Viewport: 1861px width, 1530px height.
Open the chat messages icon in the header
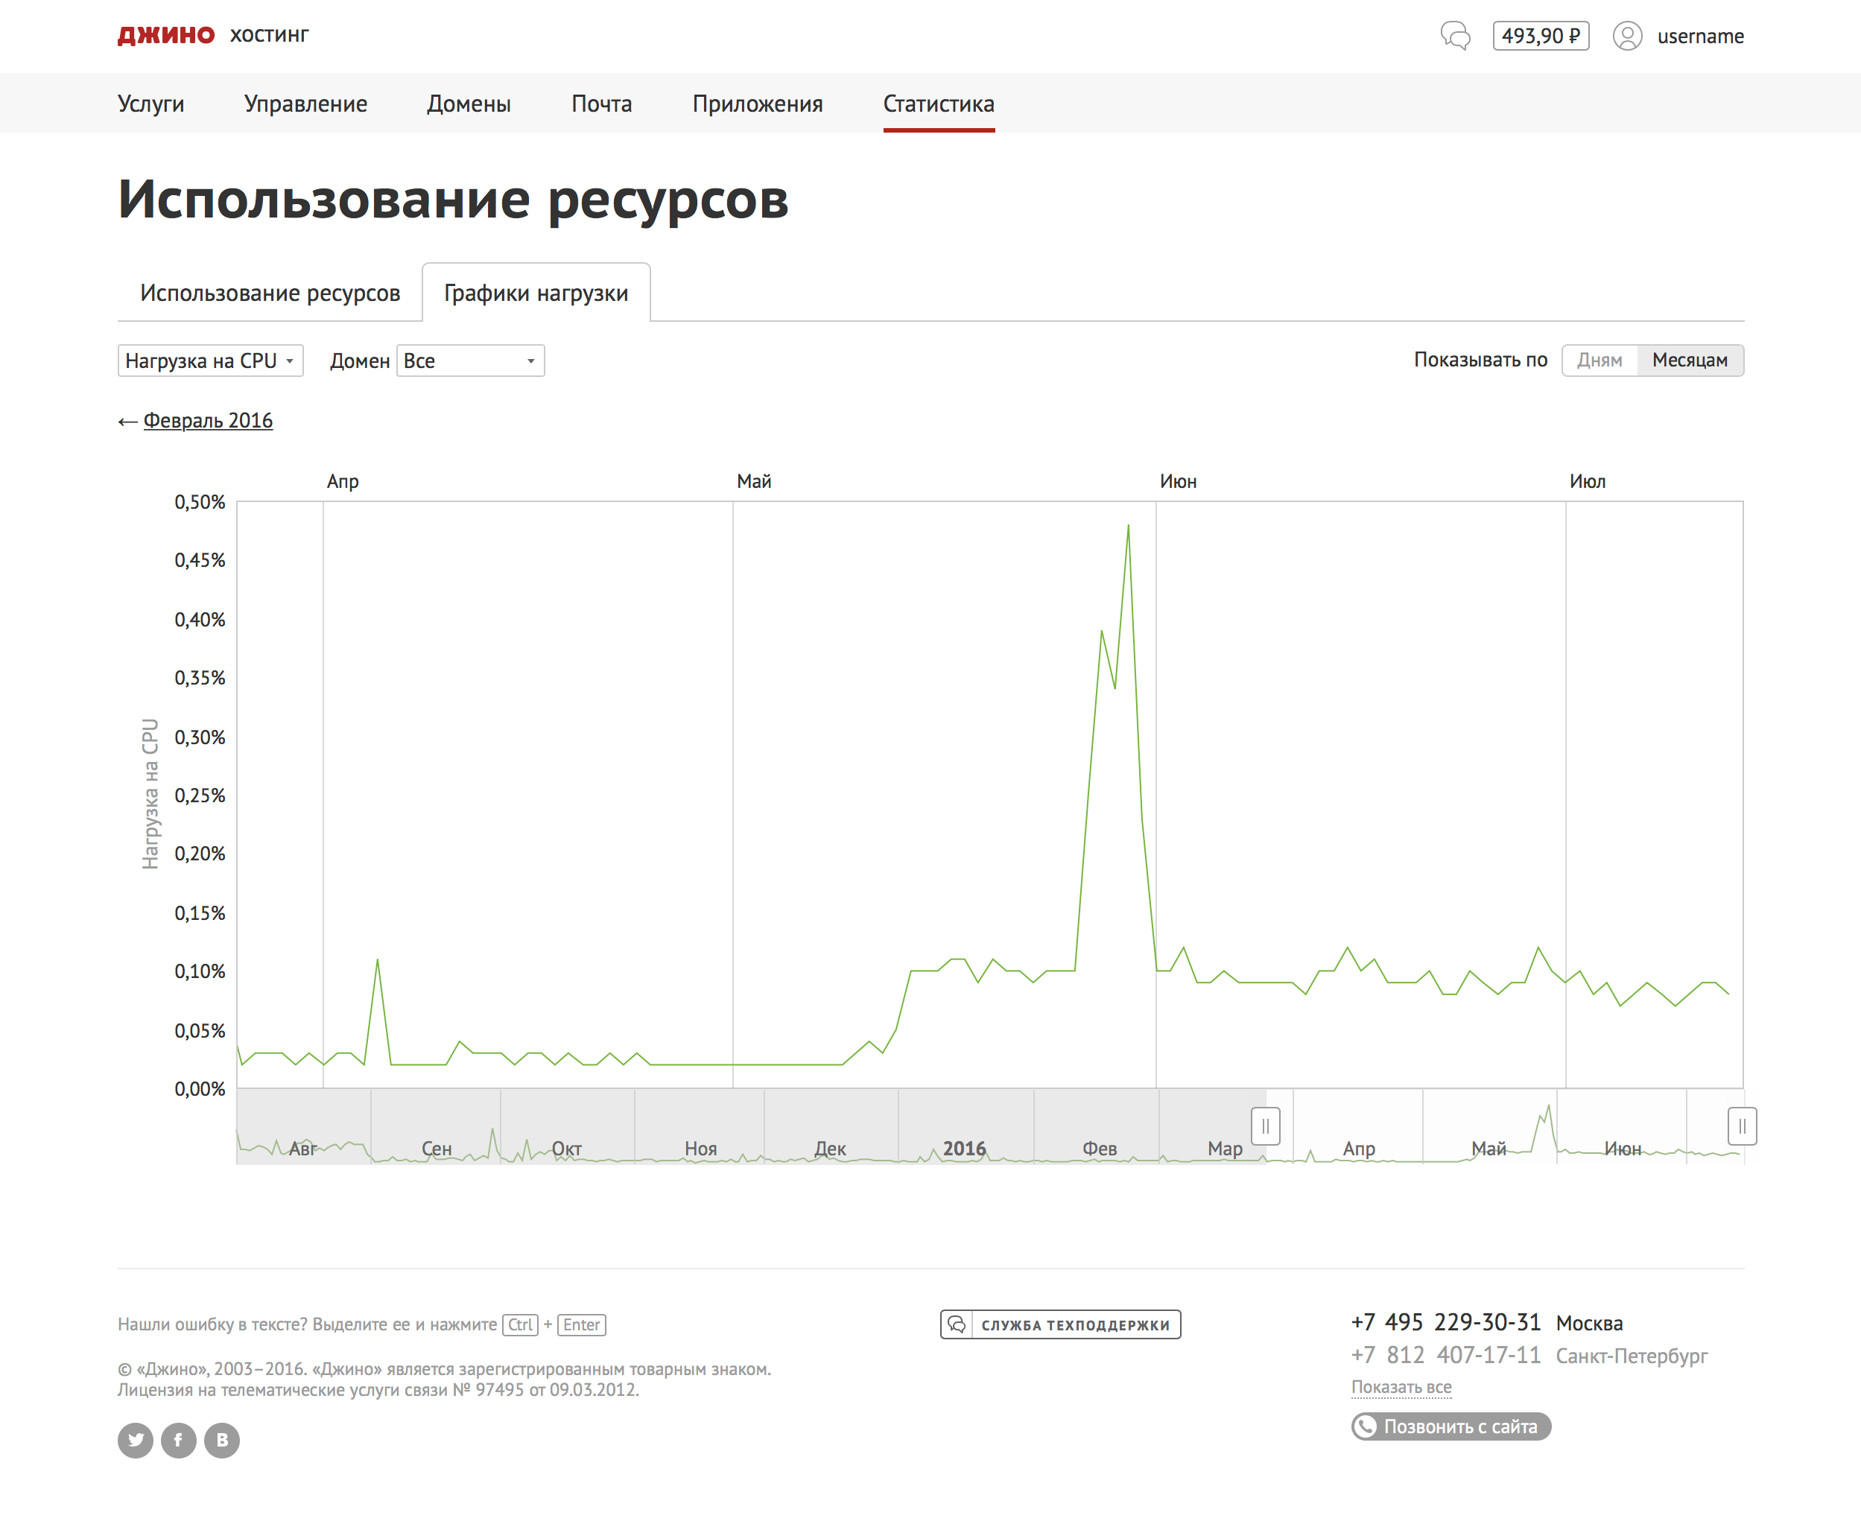(x=1456, y=36)
